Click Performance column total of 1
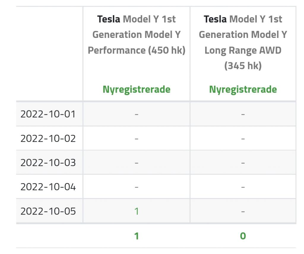The height and width of the screenshot is (254, 304). pos(137,236)
